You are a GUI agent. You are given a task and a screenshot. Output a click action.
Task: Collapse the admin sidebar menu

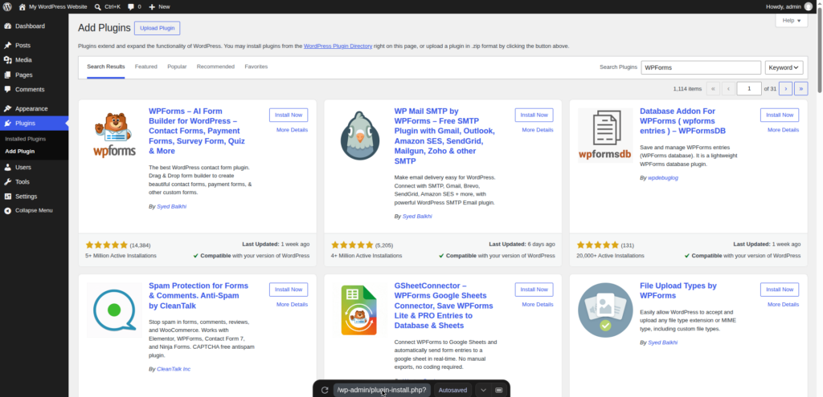(x=34, y=211)
